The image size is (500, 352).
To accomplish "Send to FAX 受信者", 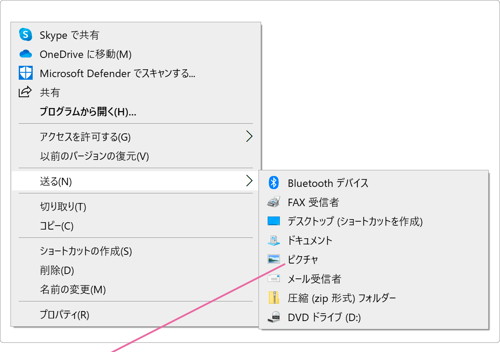I will 374,202.
